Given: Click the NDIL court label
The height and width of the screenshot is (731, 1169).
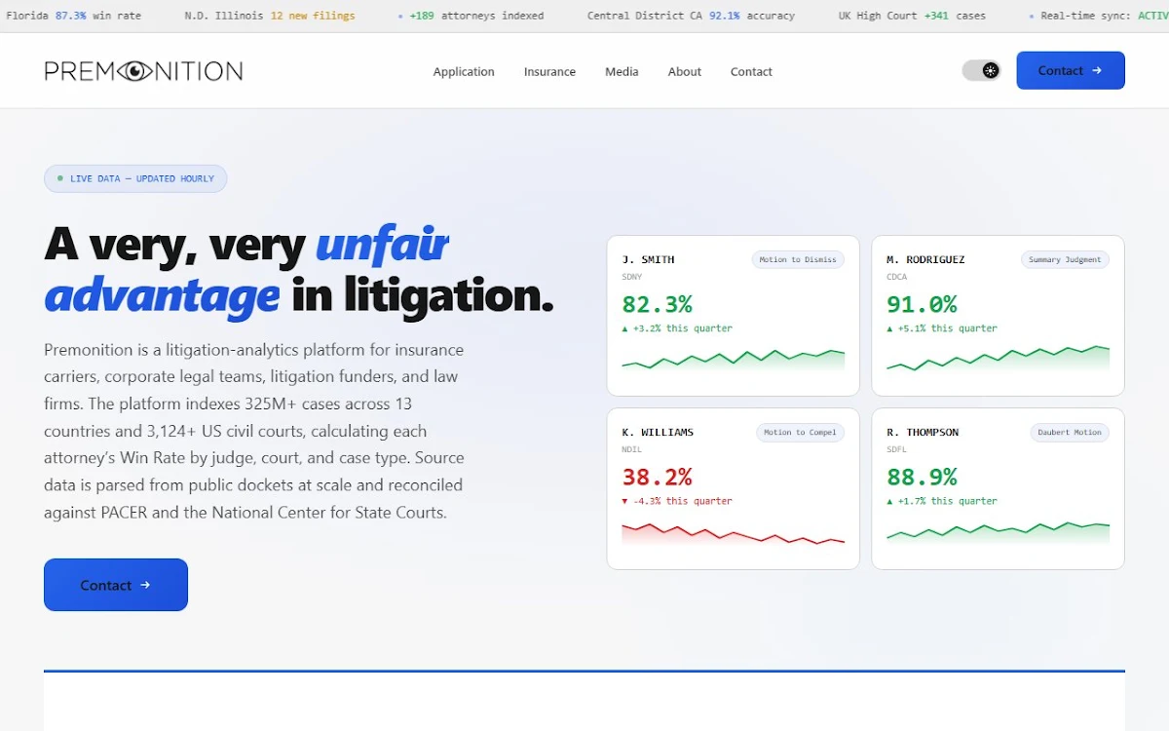Looking at the screenshot, I should [x=632, y=449].
